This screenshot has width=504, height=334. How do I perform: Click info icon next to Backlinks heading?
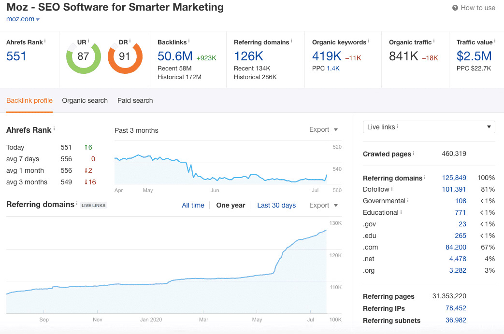pos(189,41)
